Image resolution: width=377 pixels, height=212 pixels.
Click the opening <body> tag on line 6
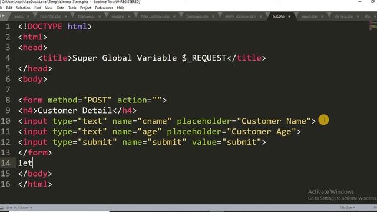click(x=33, y=79)
